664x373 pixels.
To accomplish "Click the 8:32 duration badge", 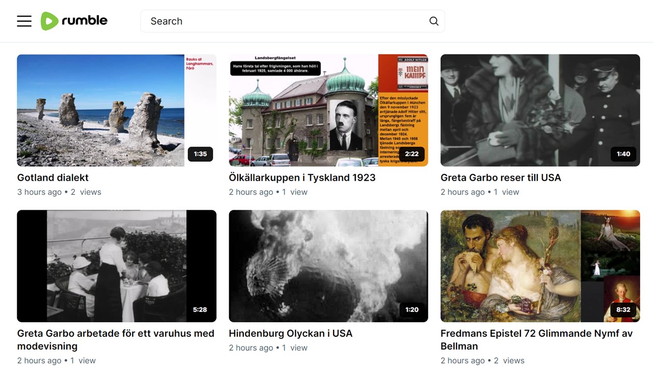I will [623, 310].
